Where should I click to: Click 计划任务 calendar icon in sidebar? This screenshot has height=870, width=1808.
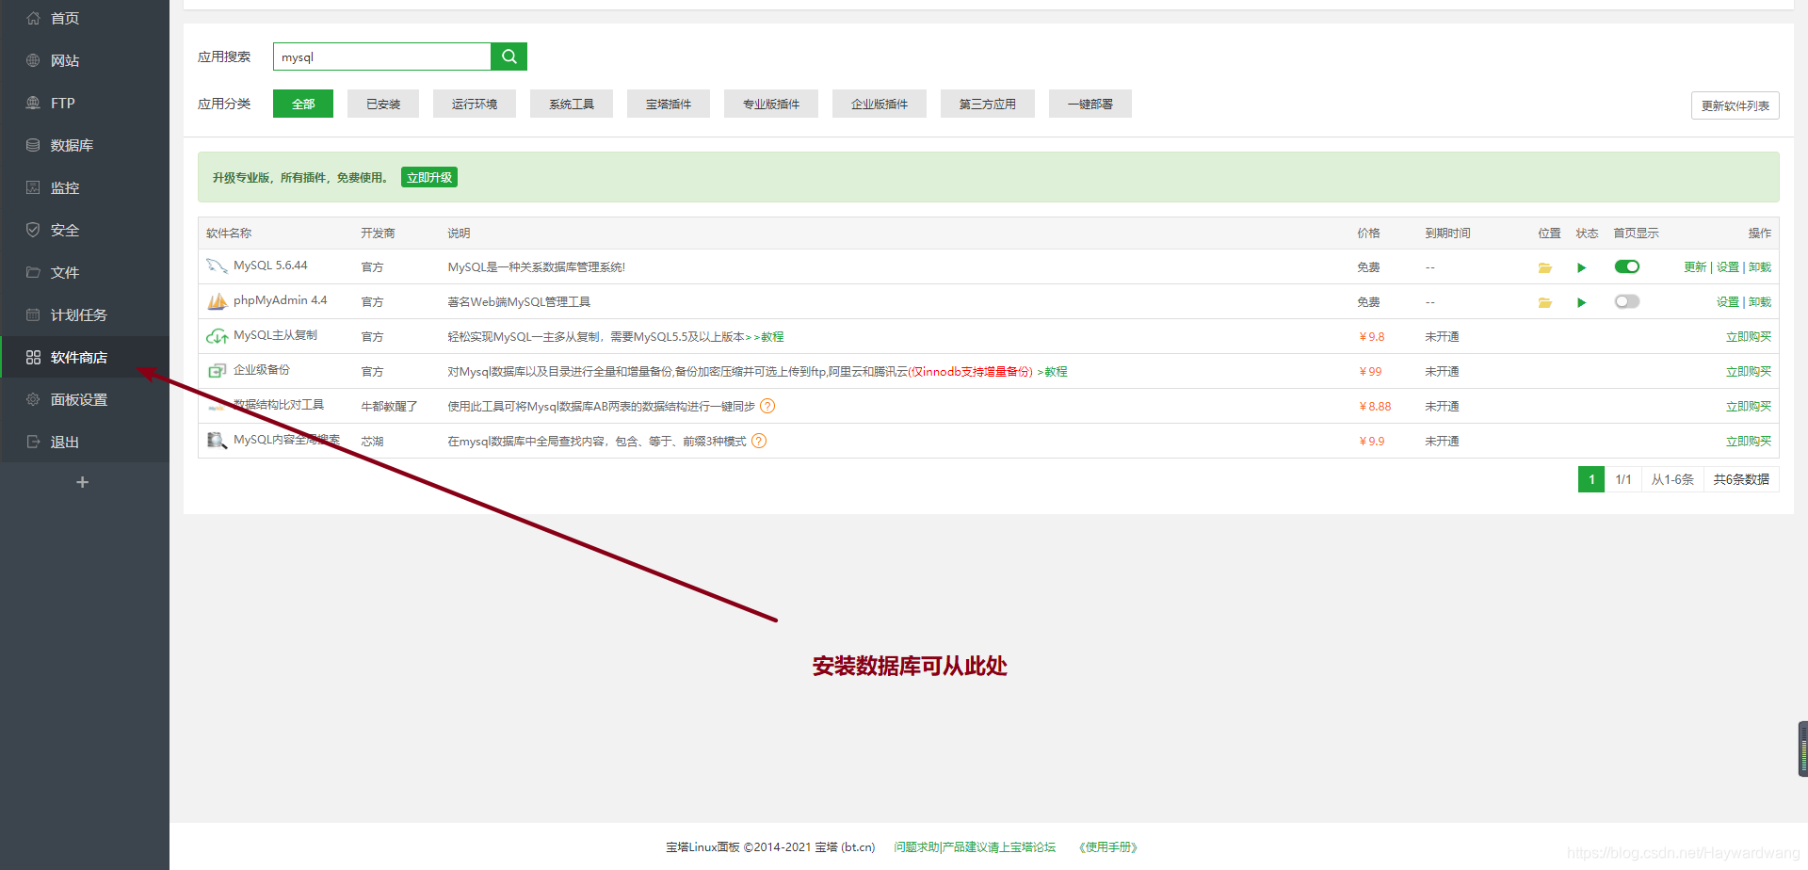[33, 314]
